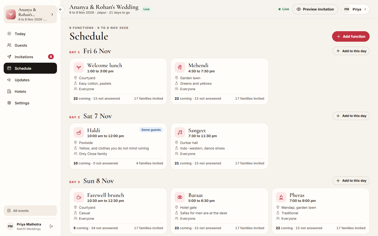Click the building icon for Hotels

coord(9,91)
